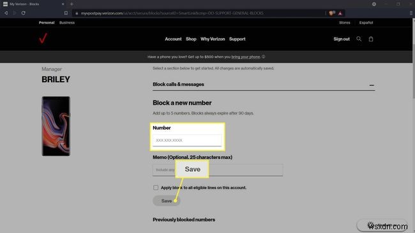The height and width of the screenshot is (233, 415).
Task: Reload the page with refresh icon
Action: (x=23, y=13)
